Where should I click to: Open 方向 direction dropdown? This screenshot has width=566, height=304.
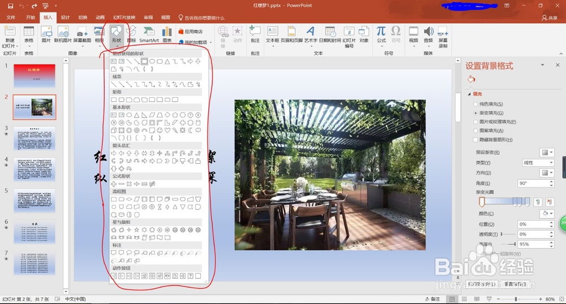coord(547,173)
